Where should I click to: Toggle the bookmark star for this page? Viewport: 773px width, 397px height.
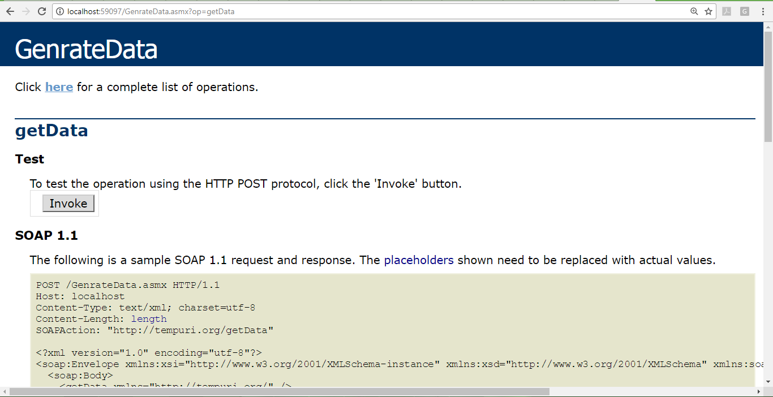pyautogui.click(x=709, y=11)
